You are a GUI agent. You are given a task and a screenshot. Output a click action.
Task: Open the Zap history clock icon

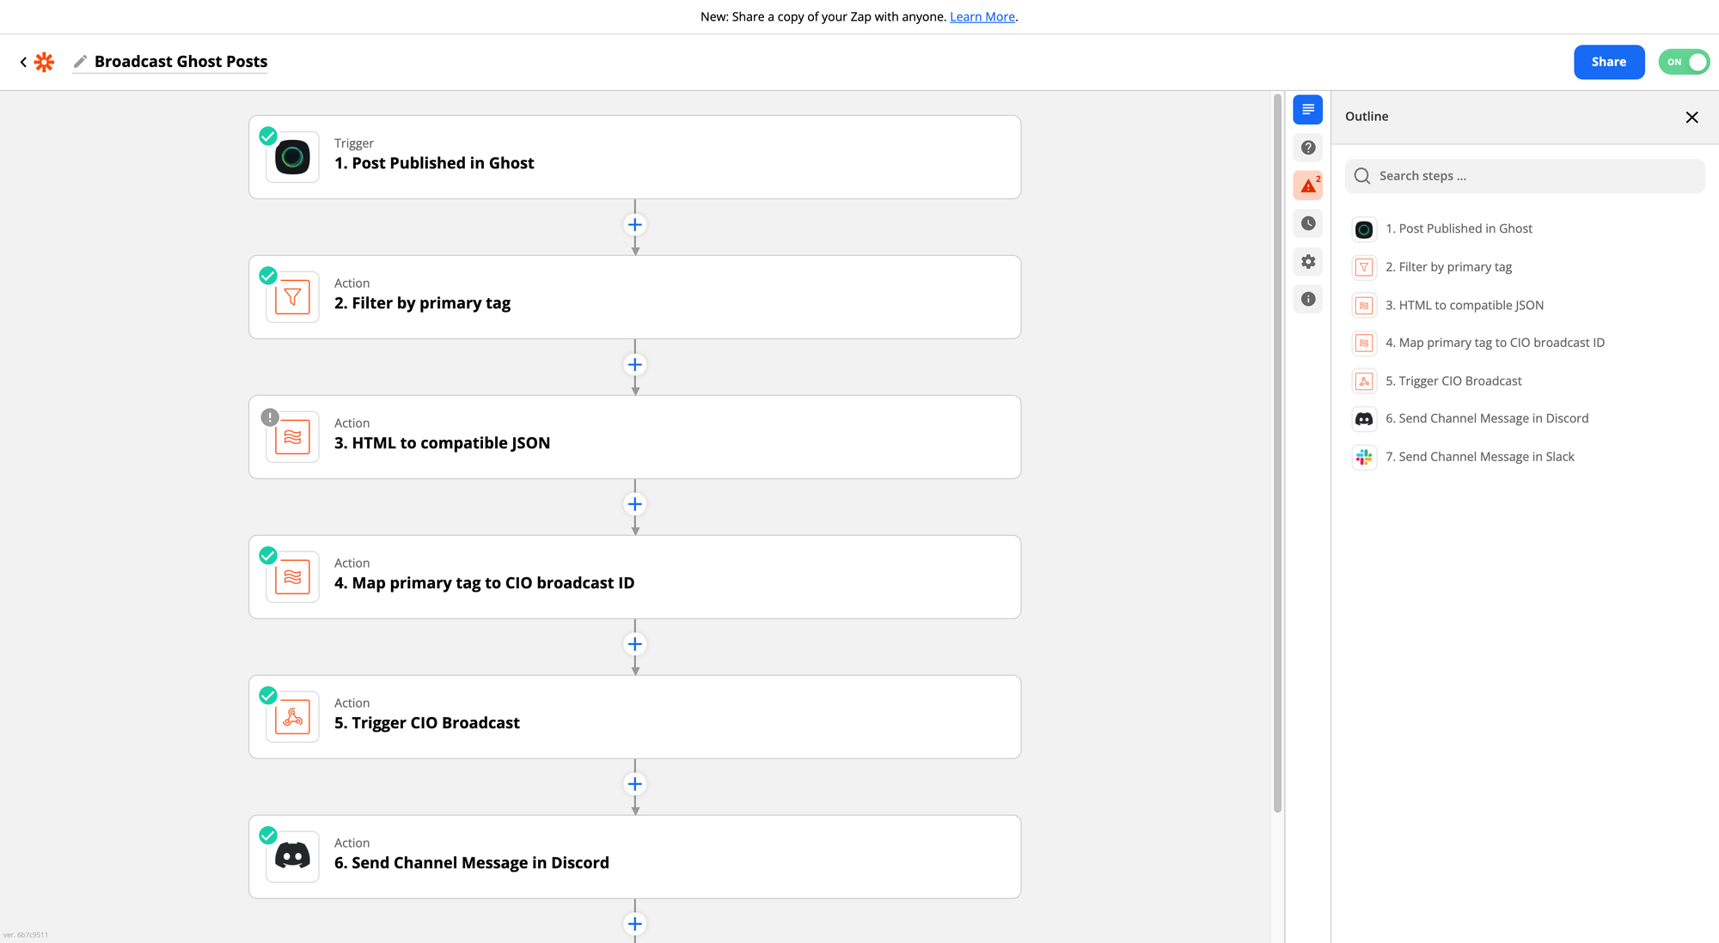point(1307,223)
